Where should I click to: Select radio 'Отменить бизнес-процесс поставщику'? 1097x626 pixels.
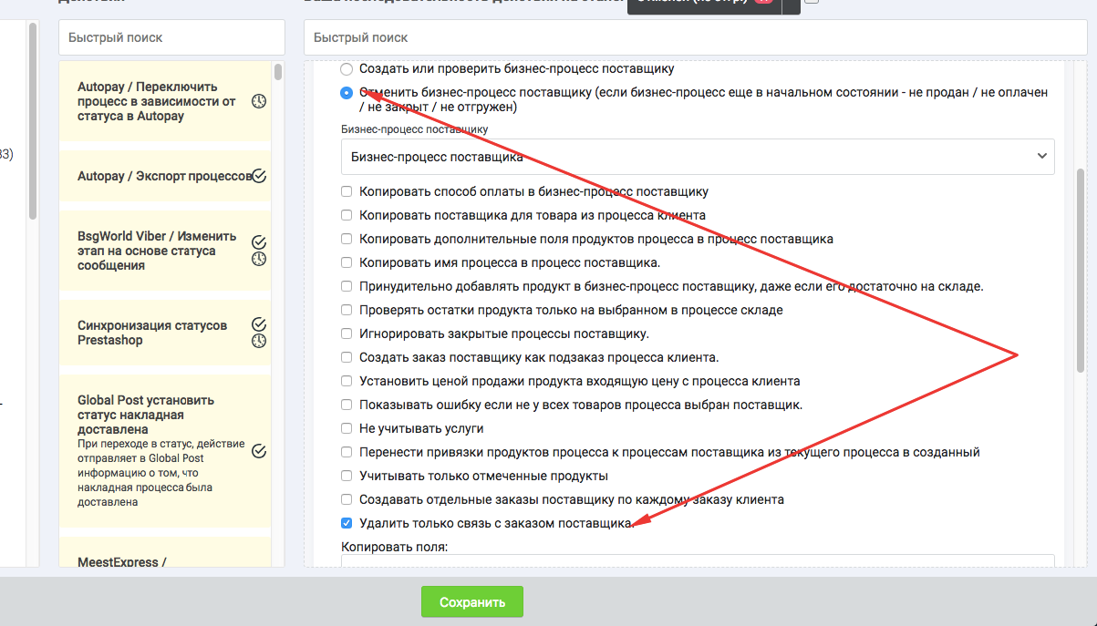[x=347, y=92]
